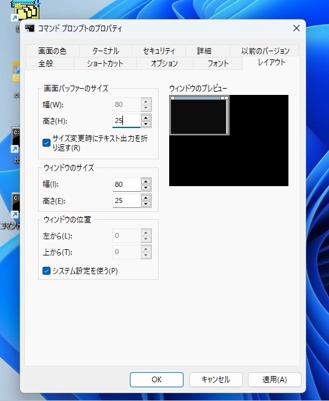Decrease the window 高さ(E) value

click(146, 204)
